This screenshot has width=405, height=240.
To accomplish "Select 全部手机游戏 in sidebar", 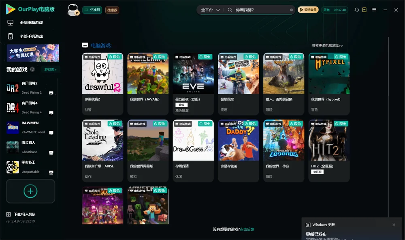I will pos(31,36).
